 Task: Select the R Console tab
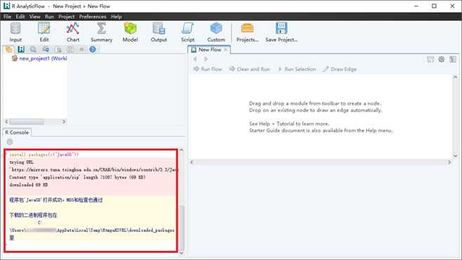[x=17, y=133]
